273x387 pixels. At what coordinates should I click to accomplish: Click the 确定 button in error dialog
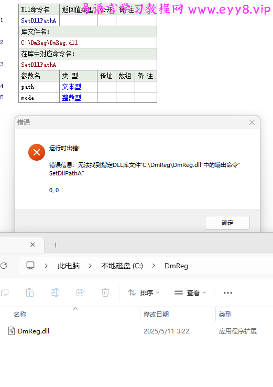(x=227, y=223)
